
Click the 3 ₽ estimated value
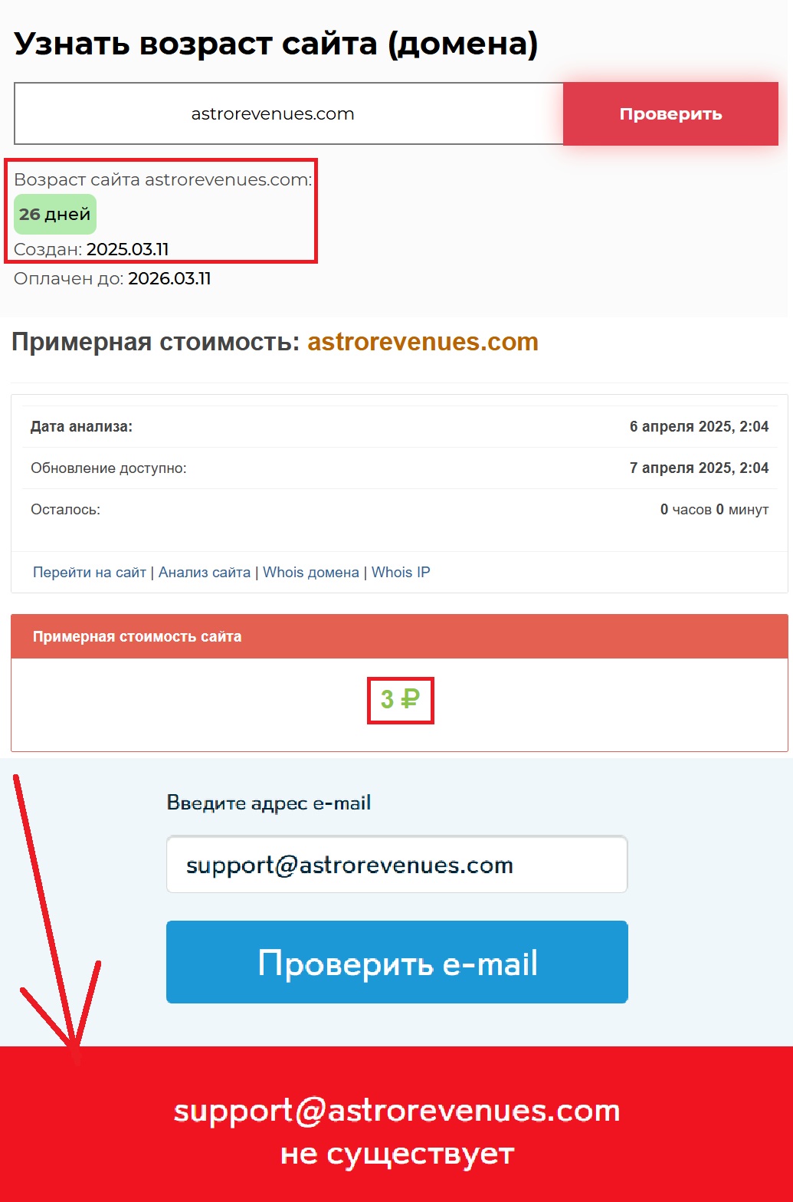400,699
